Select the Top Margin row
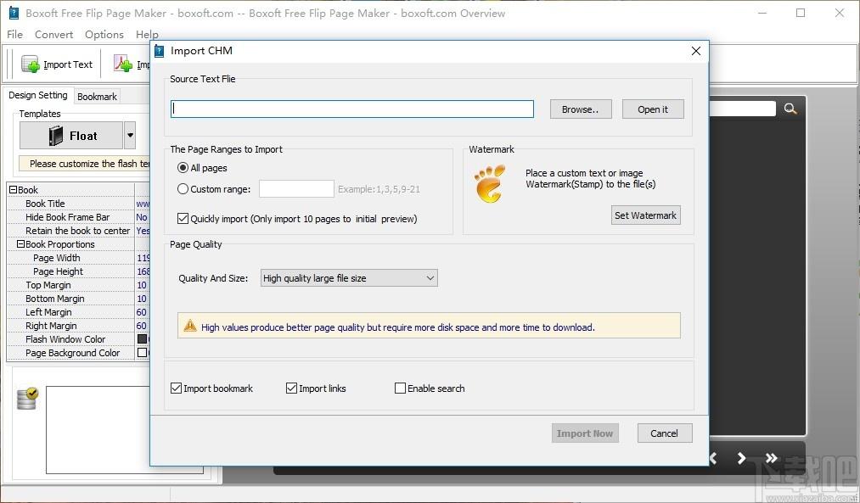This screenshot has width=860, height=503. [x=78, y=285]
